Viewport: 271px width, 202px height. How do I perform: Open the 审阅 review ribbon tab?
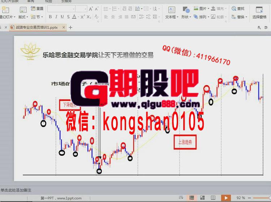click(x=31, y=1)
